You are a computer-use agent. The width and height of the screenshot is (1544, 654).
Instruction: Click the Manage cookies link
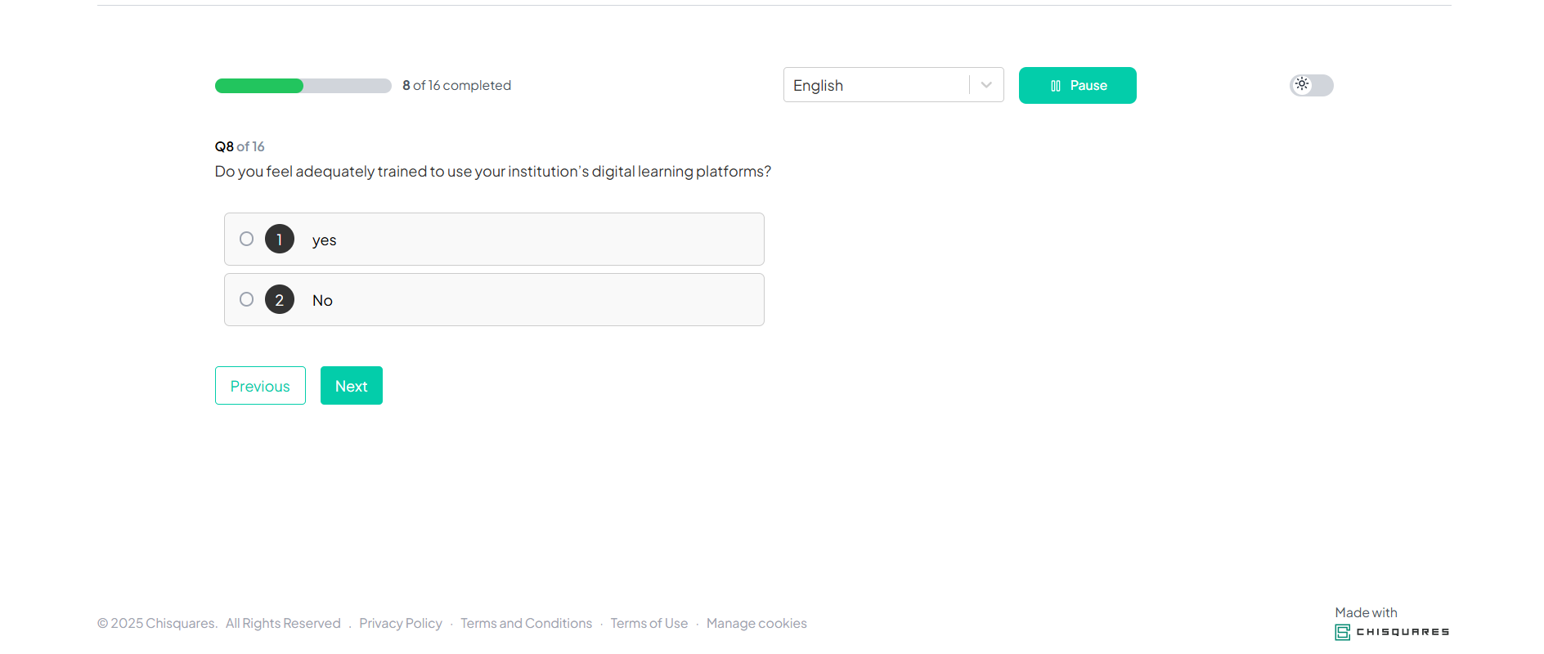[x=756, y=623]
